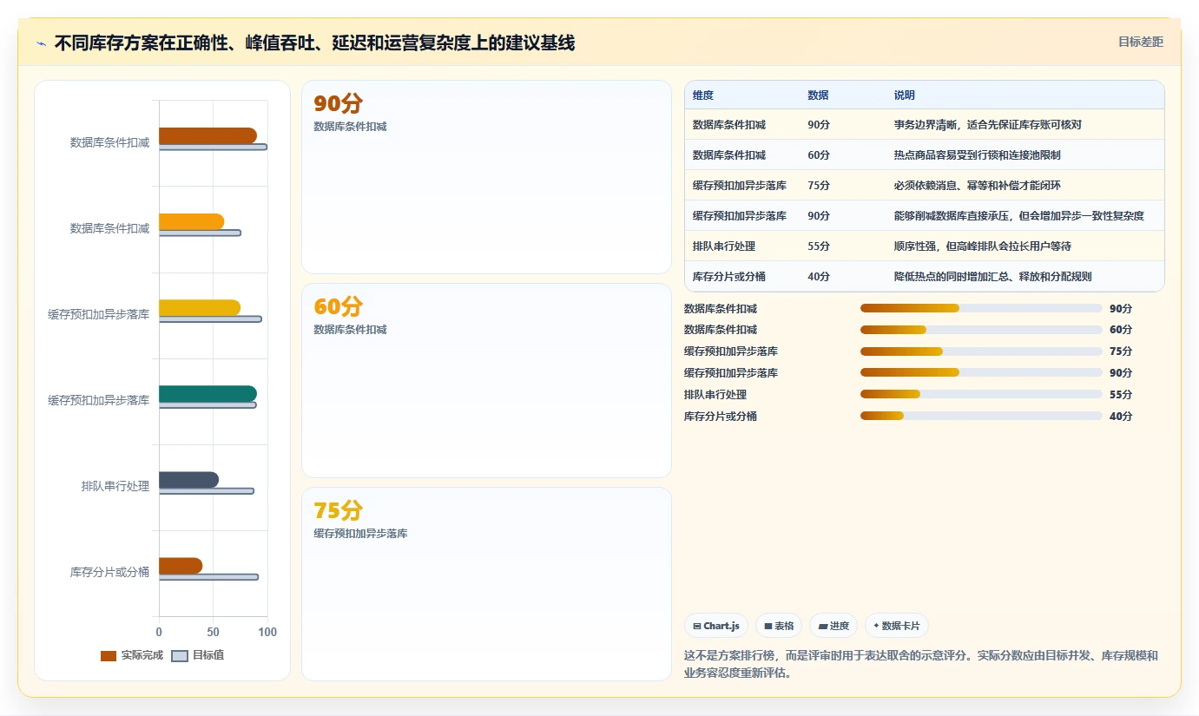Click the 90分 data card value

pos(338,104)
